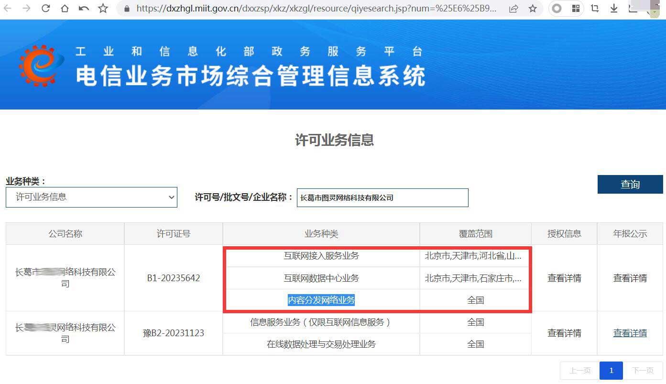Click the 企业名称 search input field
Viewport: 666px width, 384px height.
(x=382, y=197)
